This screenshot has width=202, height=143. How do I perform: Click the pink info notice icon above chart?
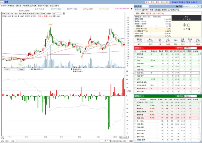[x=116, y=9]
